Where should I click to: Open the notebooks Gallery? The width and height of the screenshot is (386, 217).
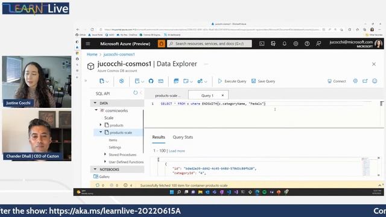click(102, 177)
